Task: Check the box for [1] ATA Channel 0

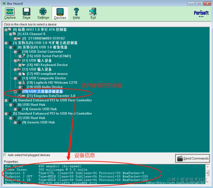Action: tap(11, 34)
